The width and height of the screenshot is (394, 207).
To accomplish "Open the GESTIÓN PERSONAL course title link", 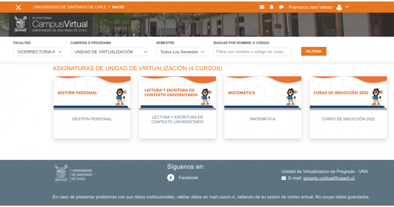I will click(92, 119).
